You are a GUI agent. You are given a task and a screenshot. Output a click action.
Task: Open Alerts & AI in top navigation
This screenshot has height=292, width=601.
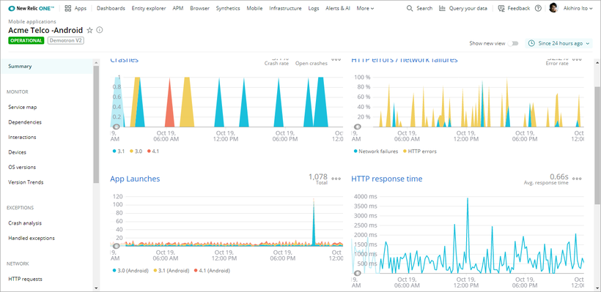coord(338,8)
